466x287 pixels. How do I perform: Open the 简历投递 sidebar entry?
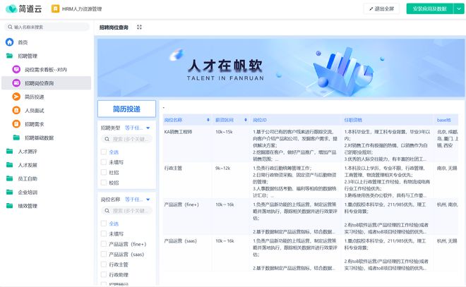click(34, 97)
